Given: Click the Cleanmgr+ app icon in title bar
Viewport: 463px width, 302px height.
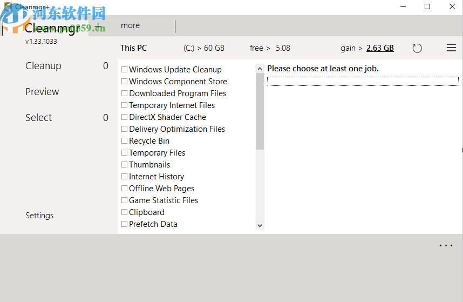Looking at the screenshot, I should click(x=8, y=7).
